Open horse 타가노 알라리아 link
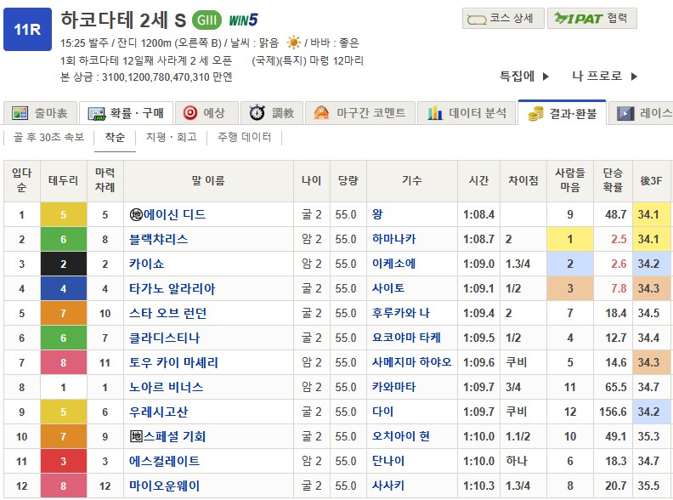Image resolution: width=673 pixels, height=500 pixels. tap(172, 288)
